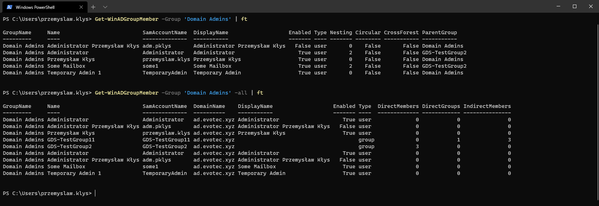599x206 pixels.
Task: Click the DirectMembers column header
Action: click(x=398, y=106)
